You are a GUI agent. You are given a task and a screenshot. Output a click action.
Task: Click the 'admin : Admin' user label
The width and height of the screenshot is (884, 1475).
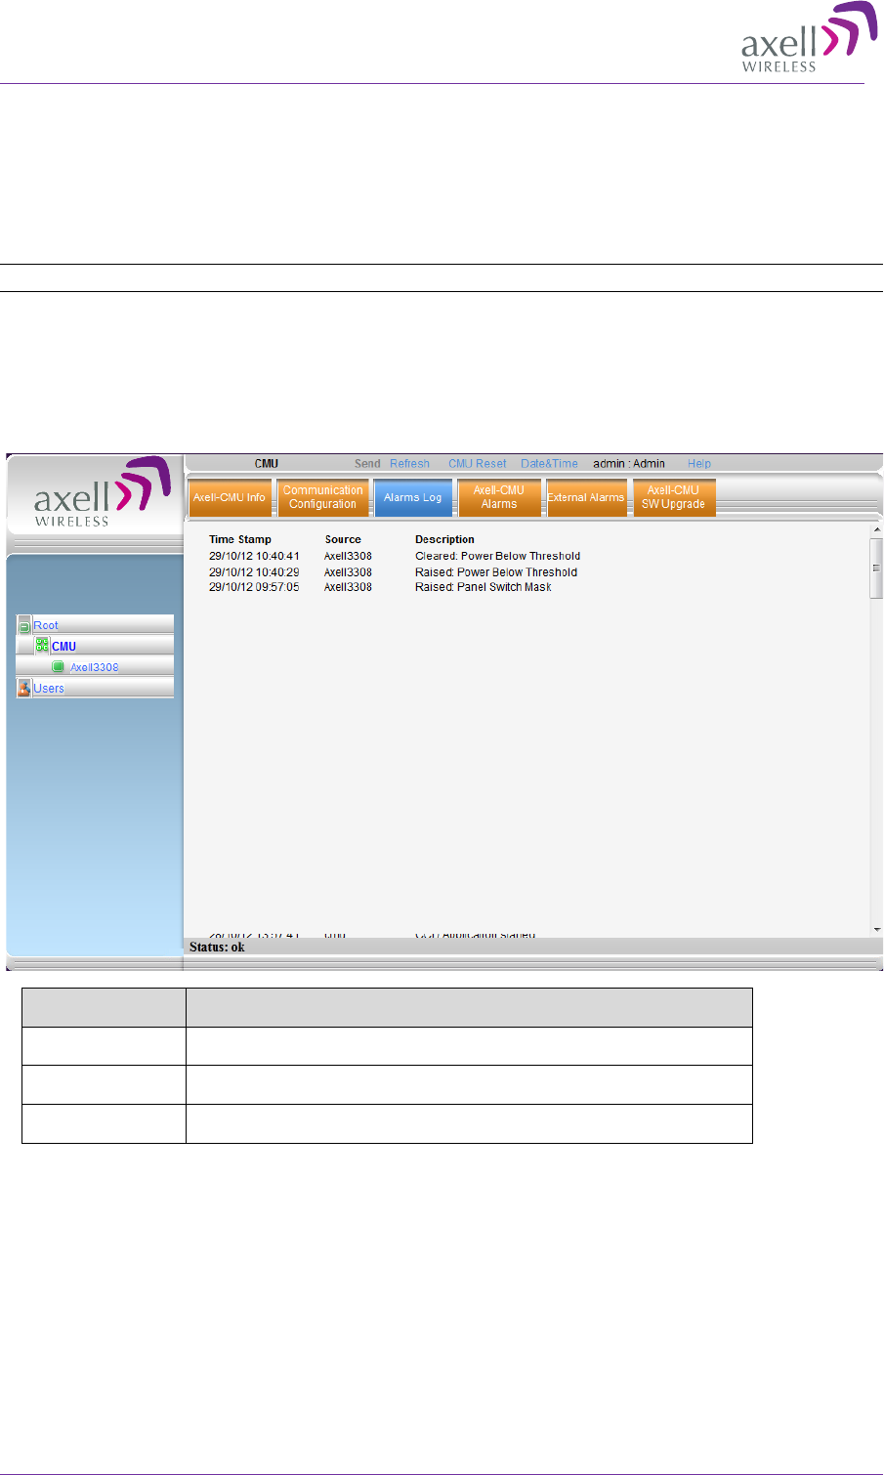(x=629, y=464)
